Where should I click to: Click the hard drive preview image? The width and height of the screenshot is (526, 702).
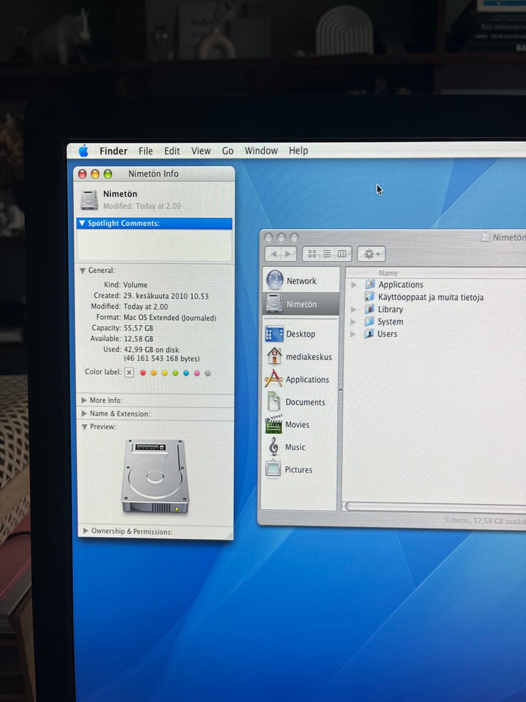[155, 476]
